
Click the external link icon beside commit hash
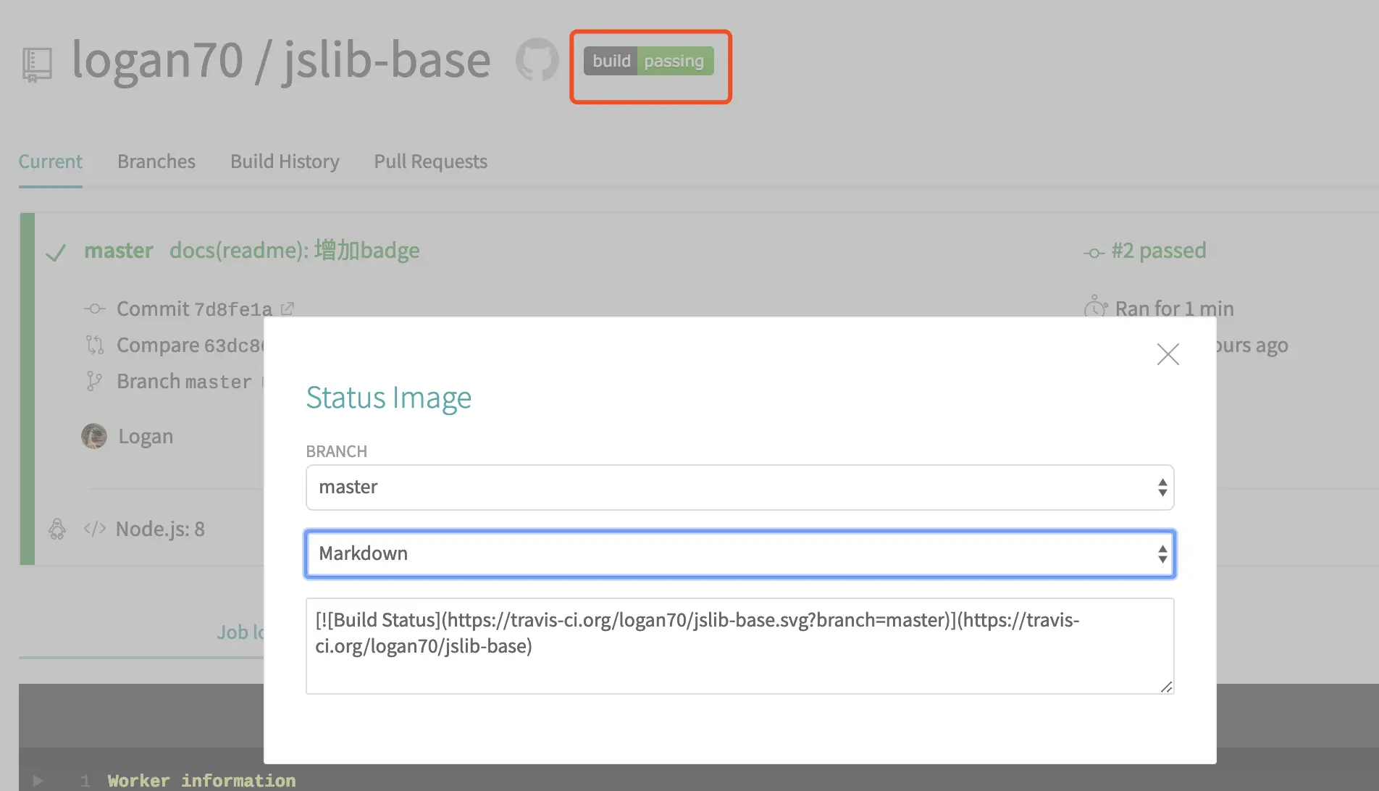pos(288,309)
